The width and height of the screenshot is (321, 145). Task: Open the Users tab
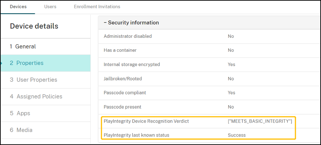tap(50, 6)
